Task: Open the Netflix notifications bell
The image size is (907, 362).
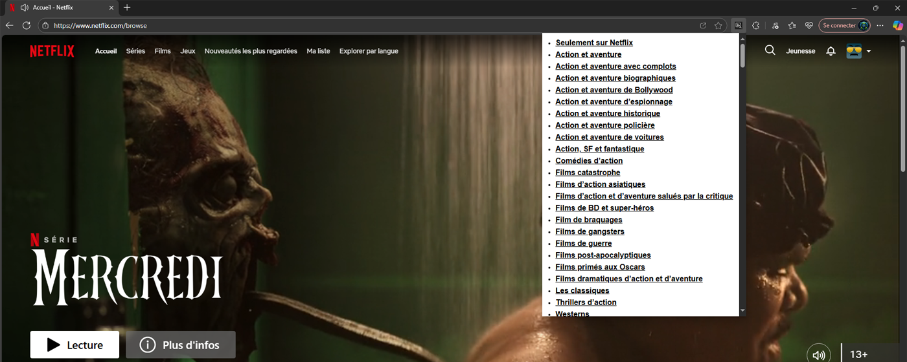Action: (831, 51)
